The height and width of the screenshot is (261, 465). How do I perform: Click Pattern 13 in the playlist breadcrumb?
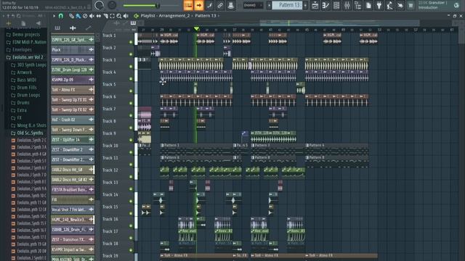tap(205, 16)
